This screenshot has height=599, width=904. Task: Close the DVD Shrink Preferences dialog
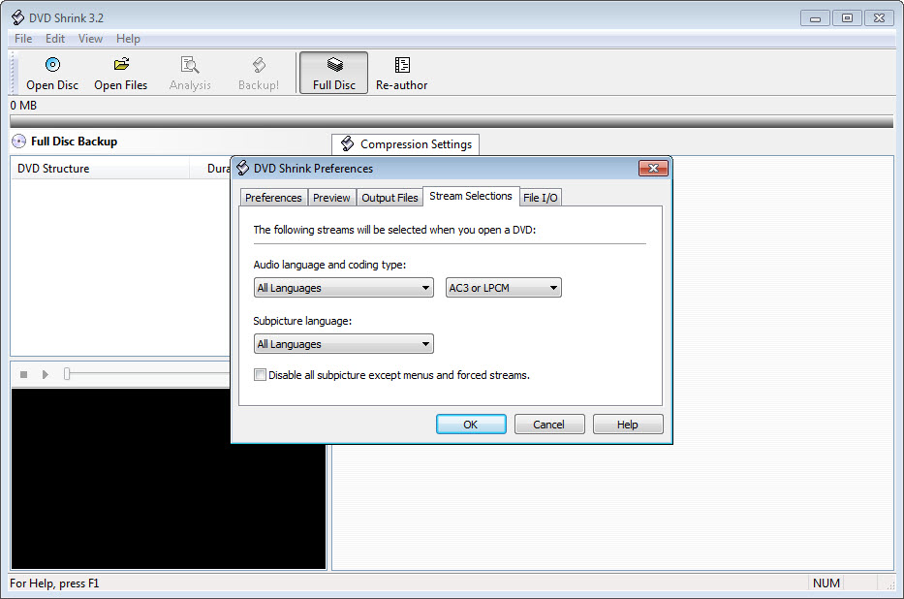click(653, 168)
